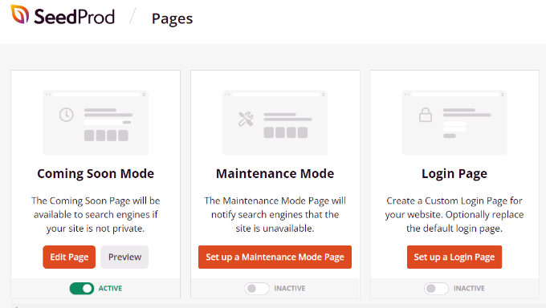The image size is (546, 308).
Task: Select the Maintenance Mode heading
Action: (275, 174)
